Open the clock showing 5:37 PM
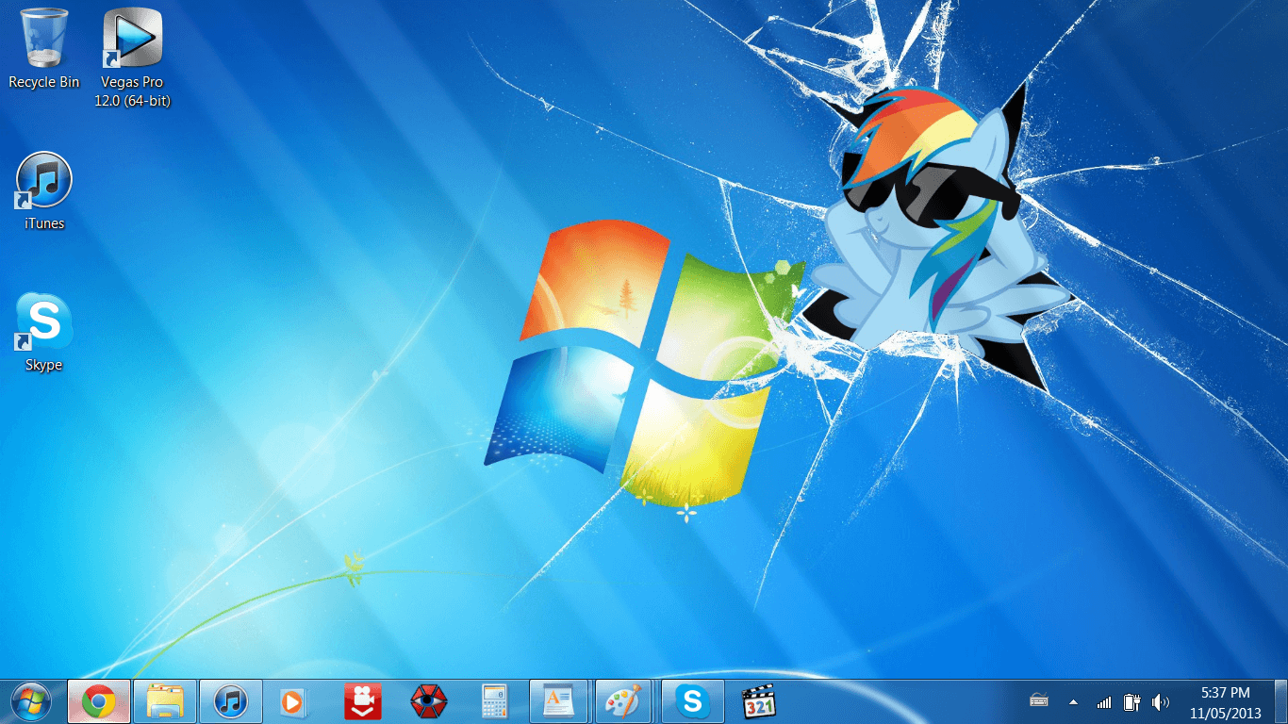The height and width of the screenshot is (724, 1288). (1226, 701)
